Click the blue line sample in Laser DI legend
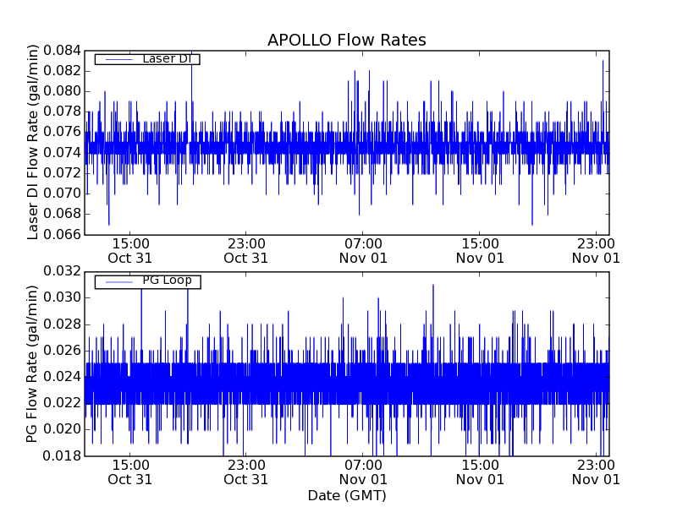The image size is (677, 507). pyautogui.click(x=118, y=59)
